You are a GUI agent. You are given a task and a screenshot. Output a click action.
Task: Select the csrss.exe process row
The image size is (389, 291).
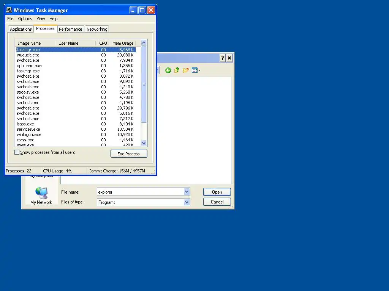point(75,140)
